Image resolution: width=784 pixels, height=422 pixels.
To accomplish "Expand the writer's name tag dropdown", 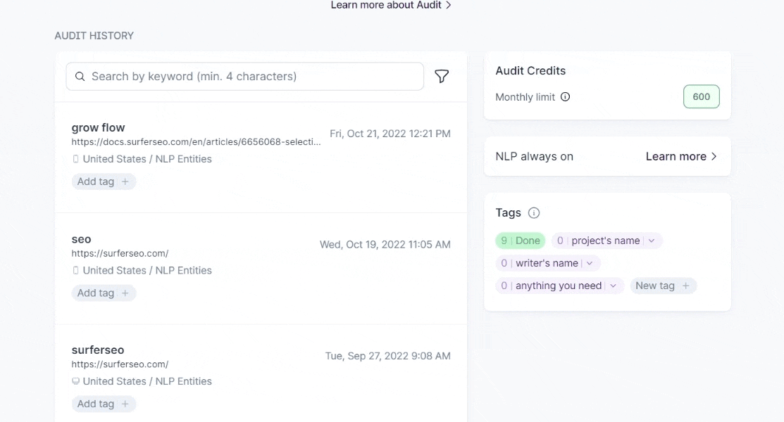I will (590, 263).
